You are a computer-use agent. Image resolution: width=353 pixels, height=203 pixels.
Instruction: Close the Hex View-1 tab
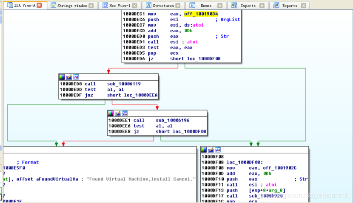tap(135, 6)
